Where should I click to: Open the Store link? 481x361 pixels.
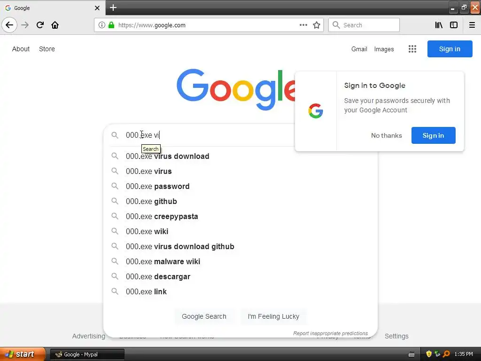tap(47, 49)
